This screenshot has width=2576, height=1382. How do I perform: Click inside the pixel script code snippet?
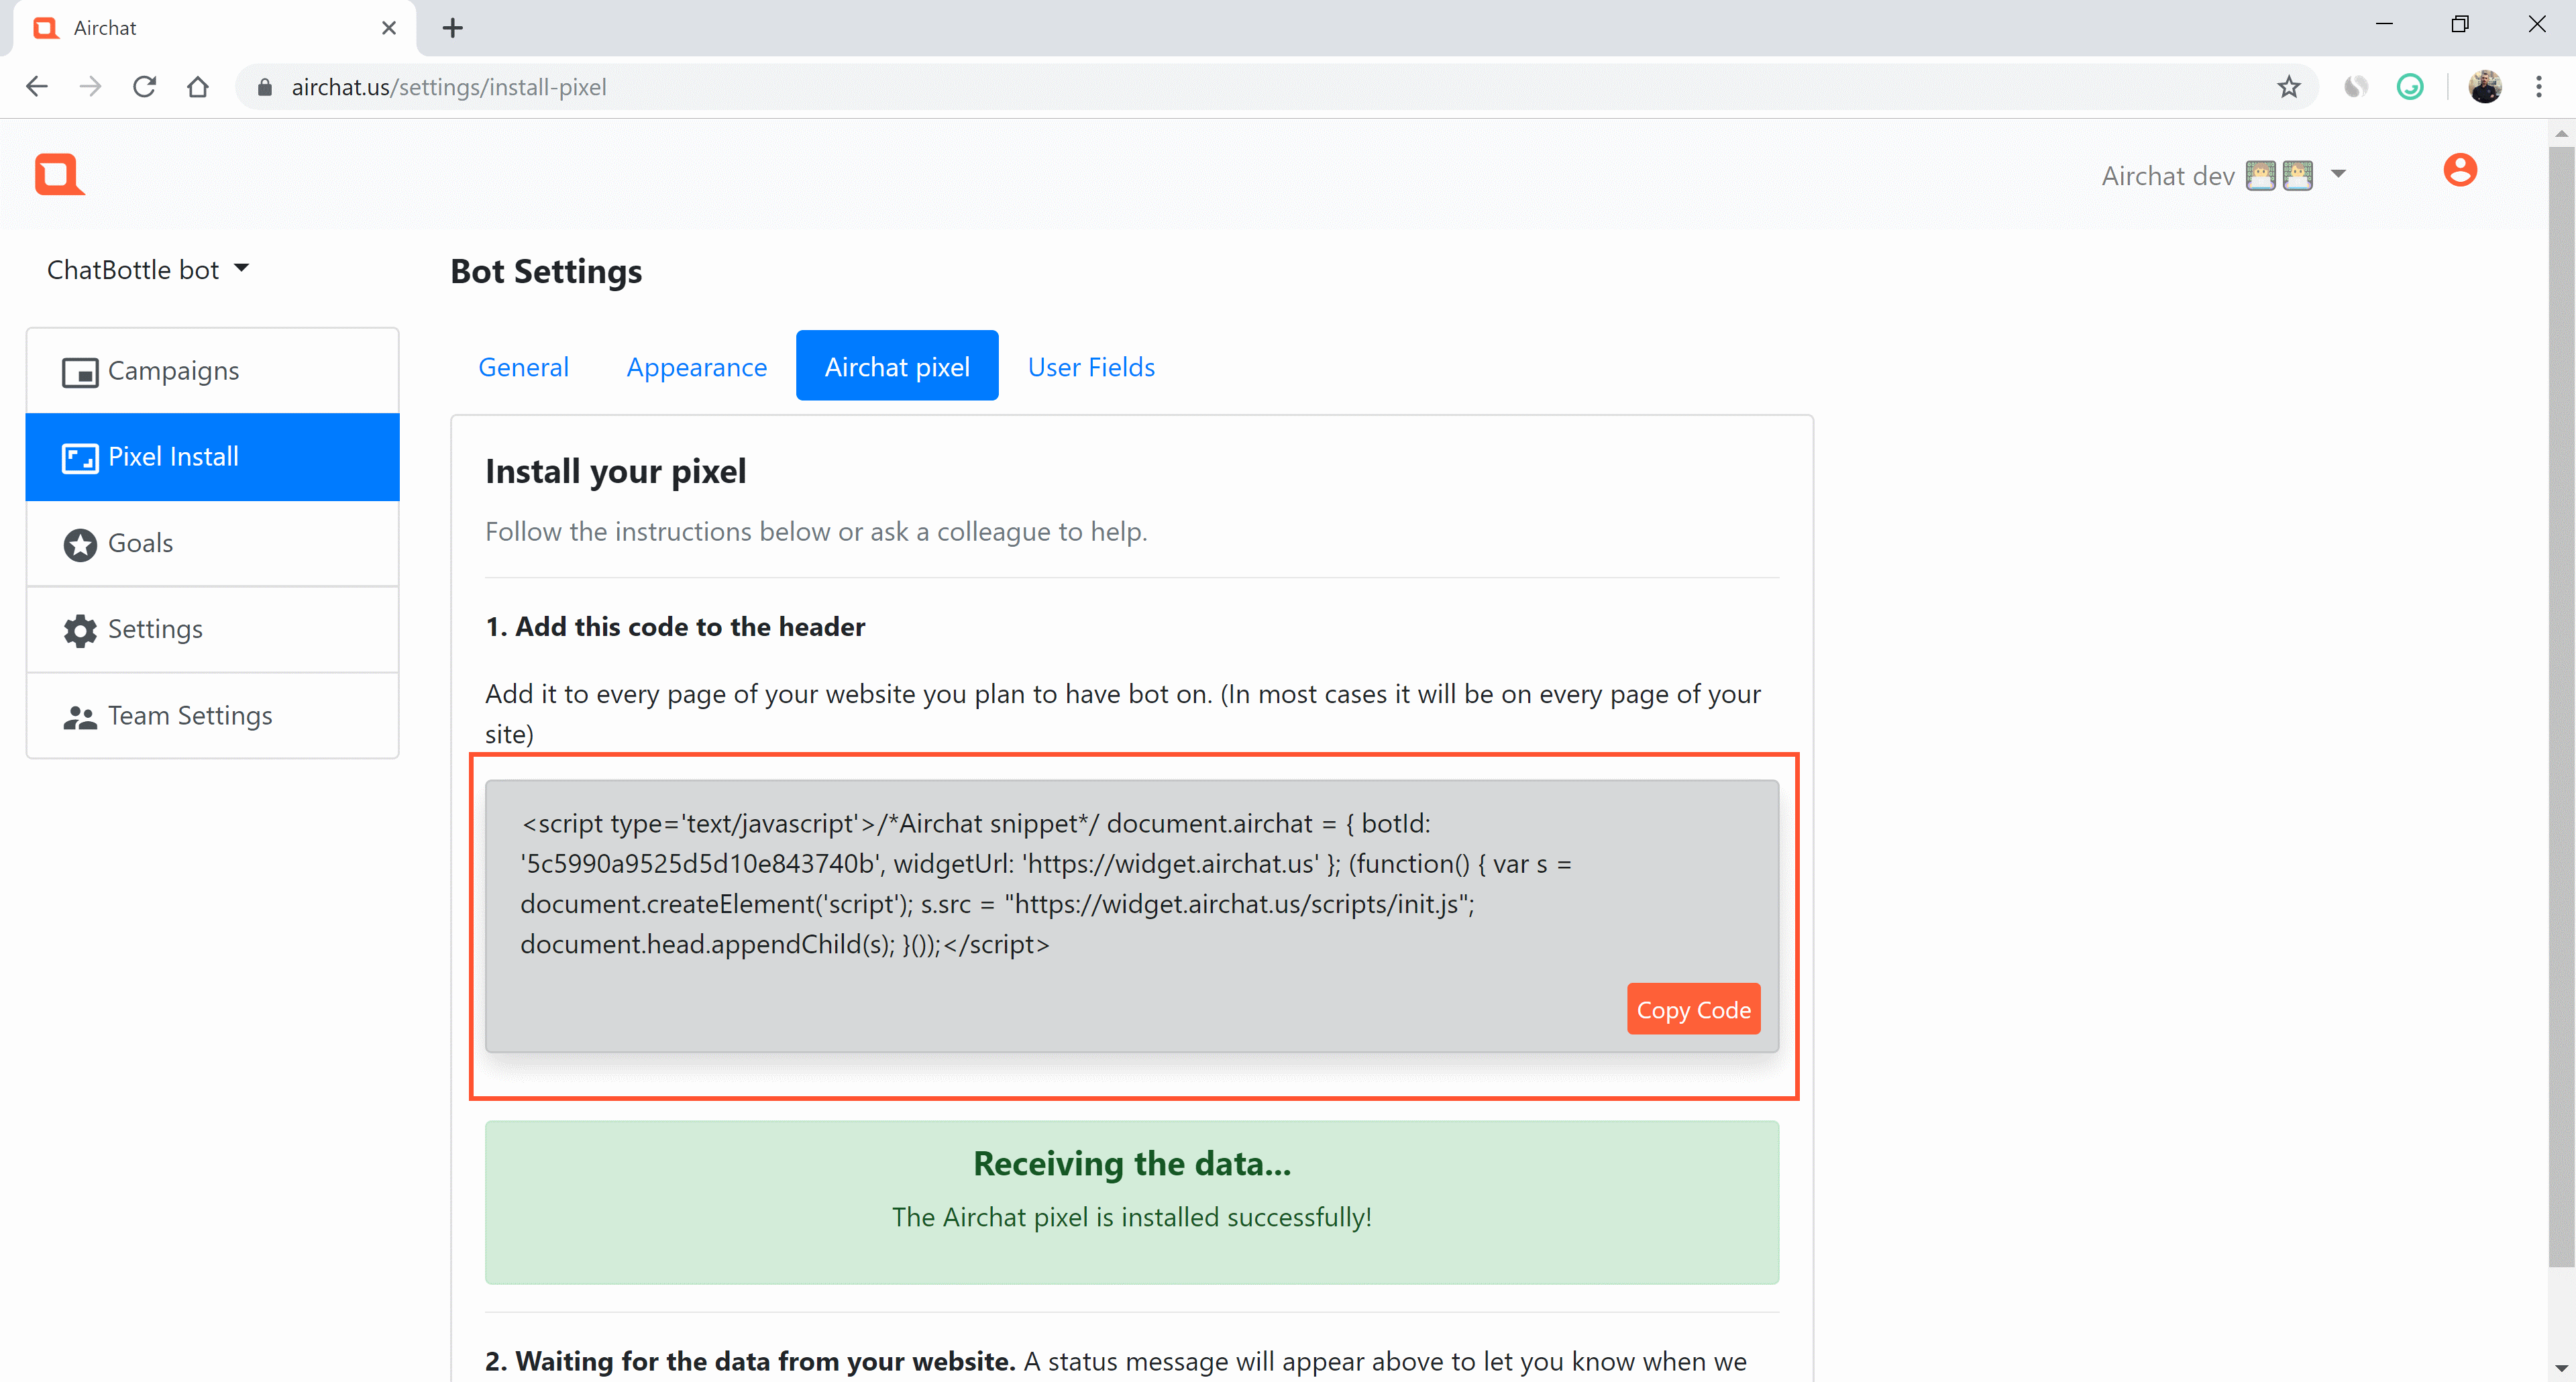pyautogui.click(x=1046, y=884)
